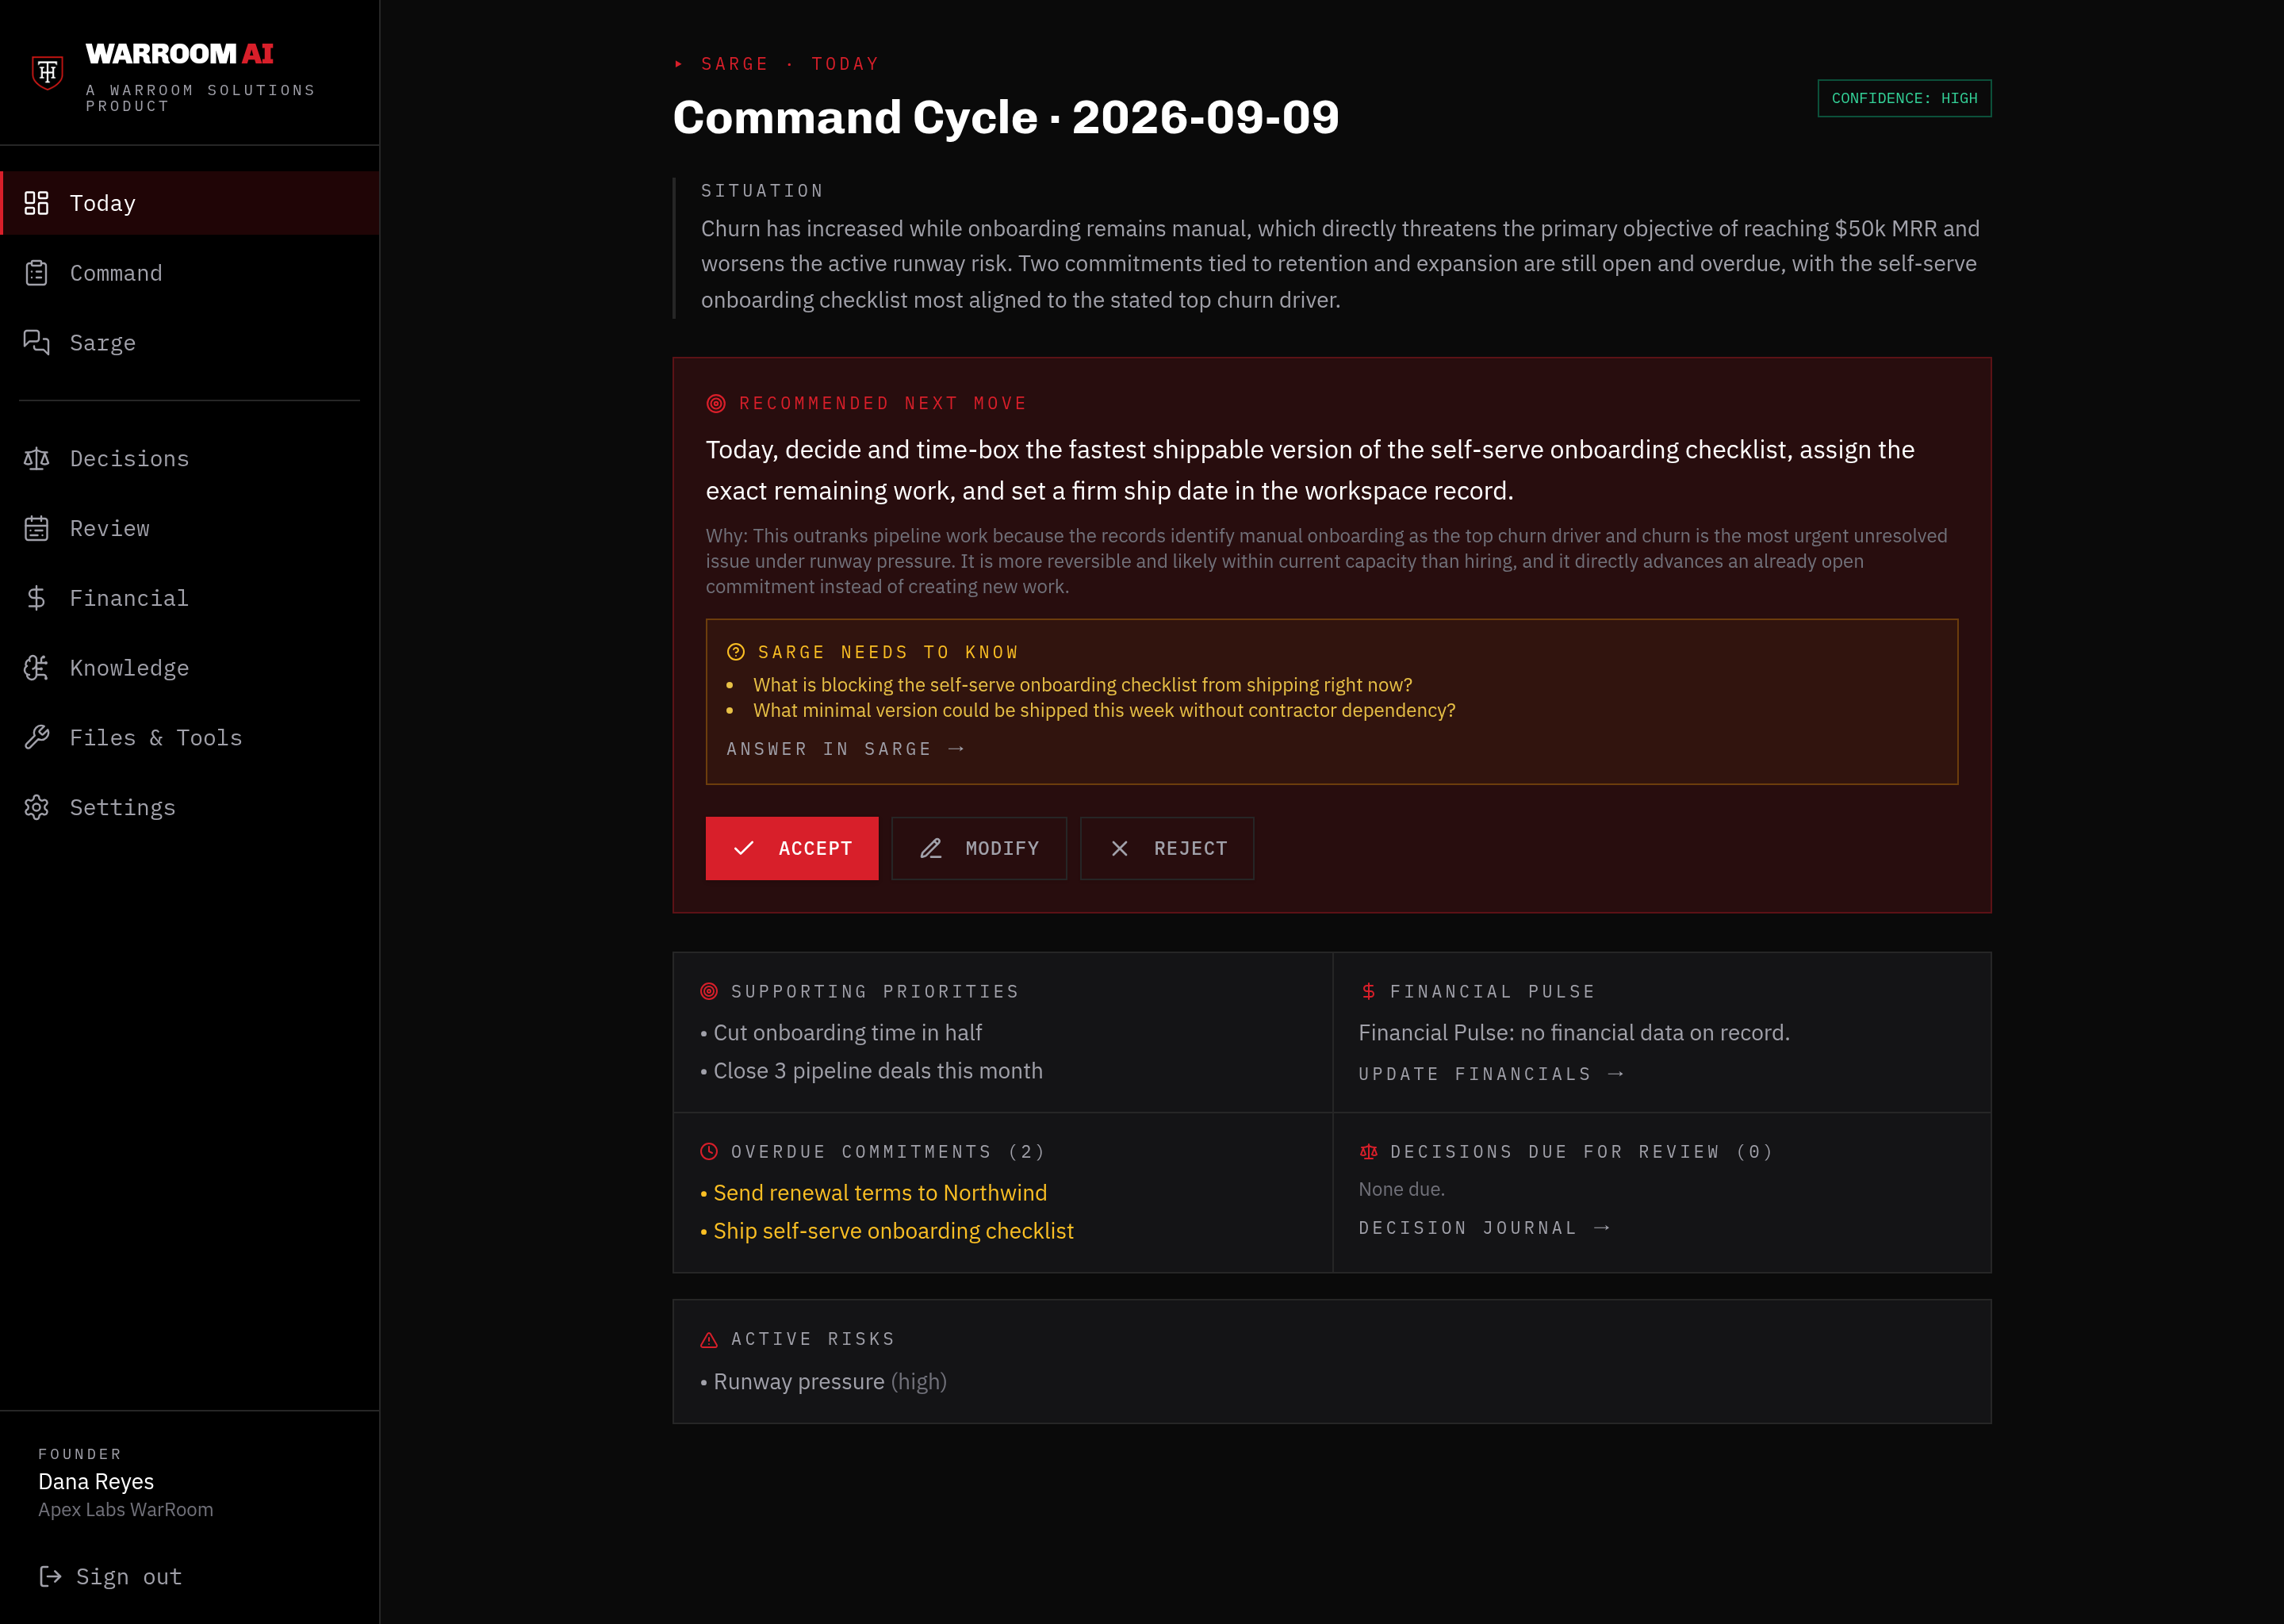The height and width of the screenshot is (1624, 2284).
Task: Open the Command menu item
Action: (190, 273)
